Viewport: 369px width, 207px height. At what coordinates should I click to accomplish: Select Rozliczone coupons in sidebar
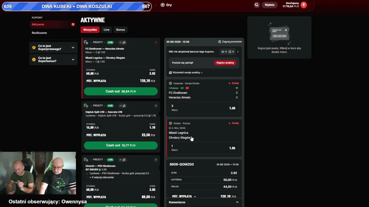coord(39,33)
